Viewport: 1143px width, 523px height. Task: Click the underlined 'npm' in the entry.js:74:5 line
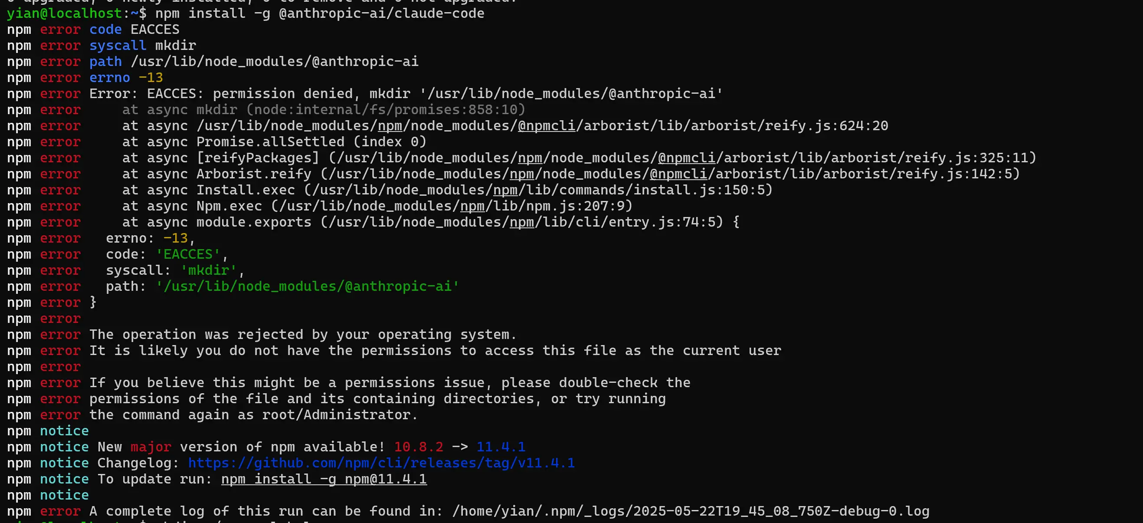[522, 222]
